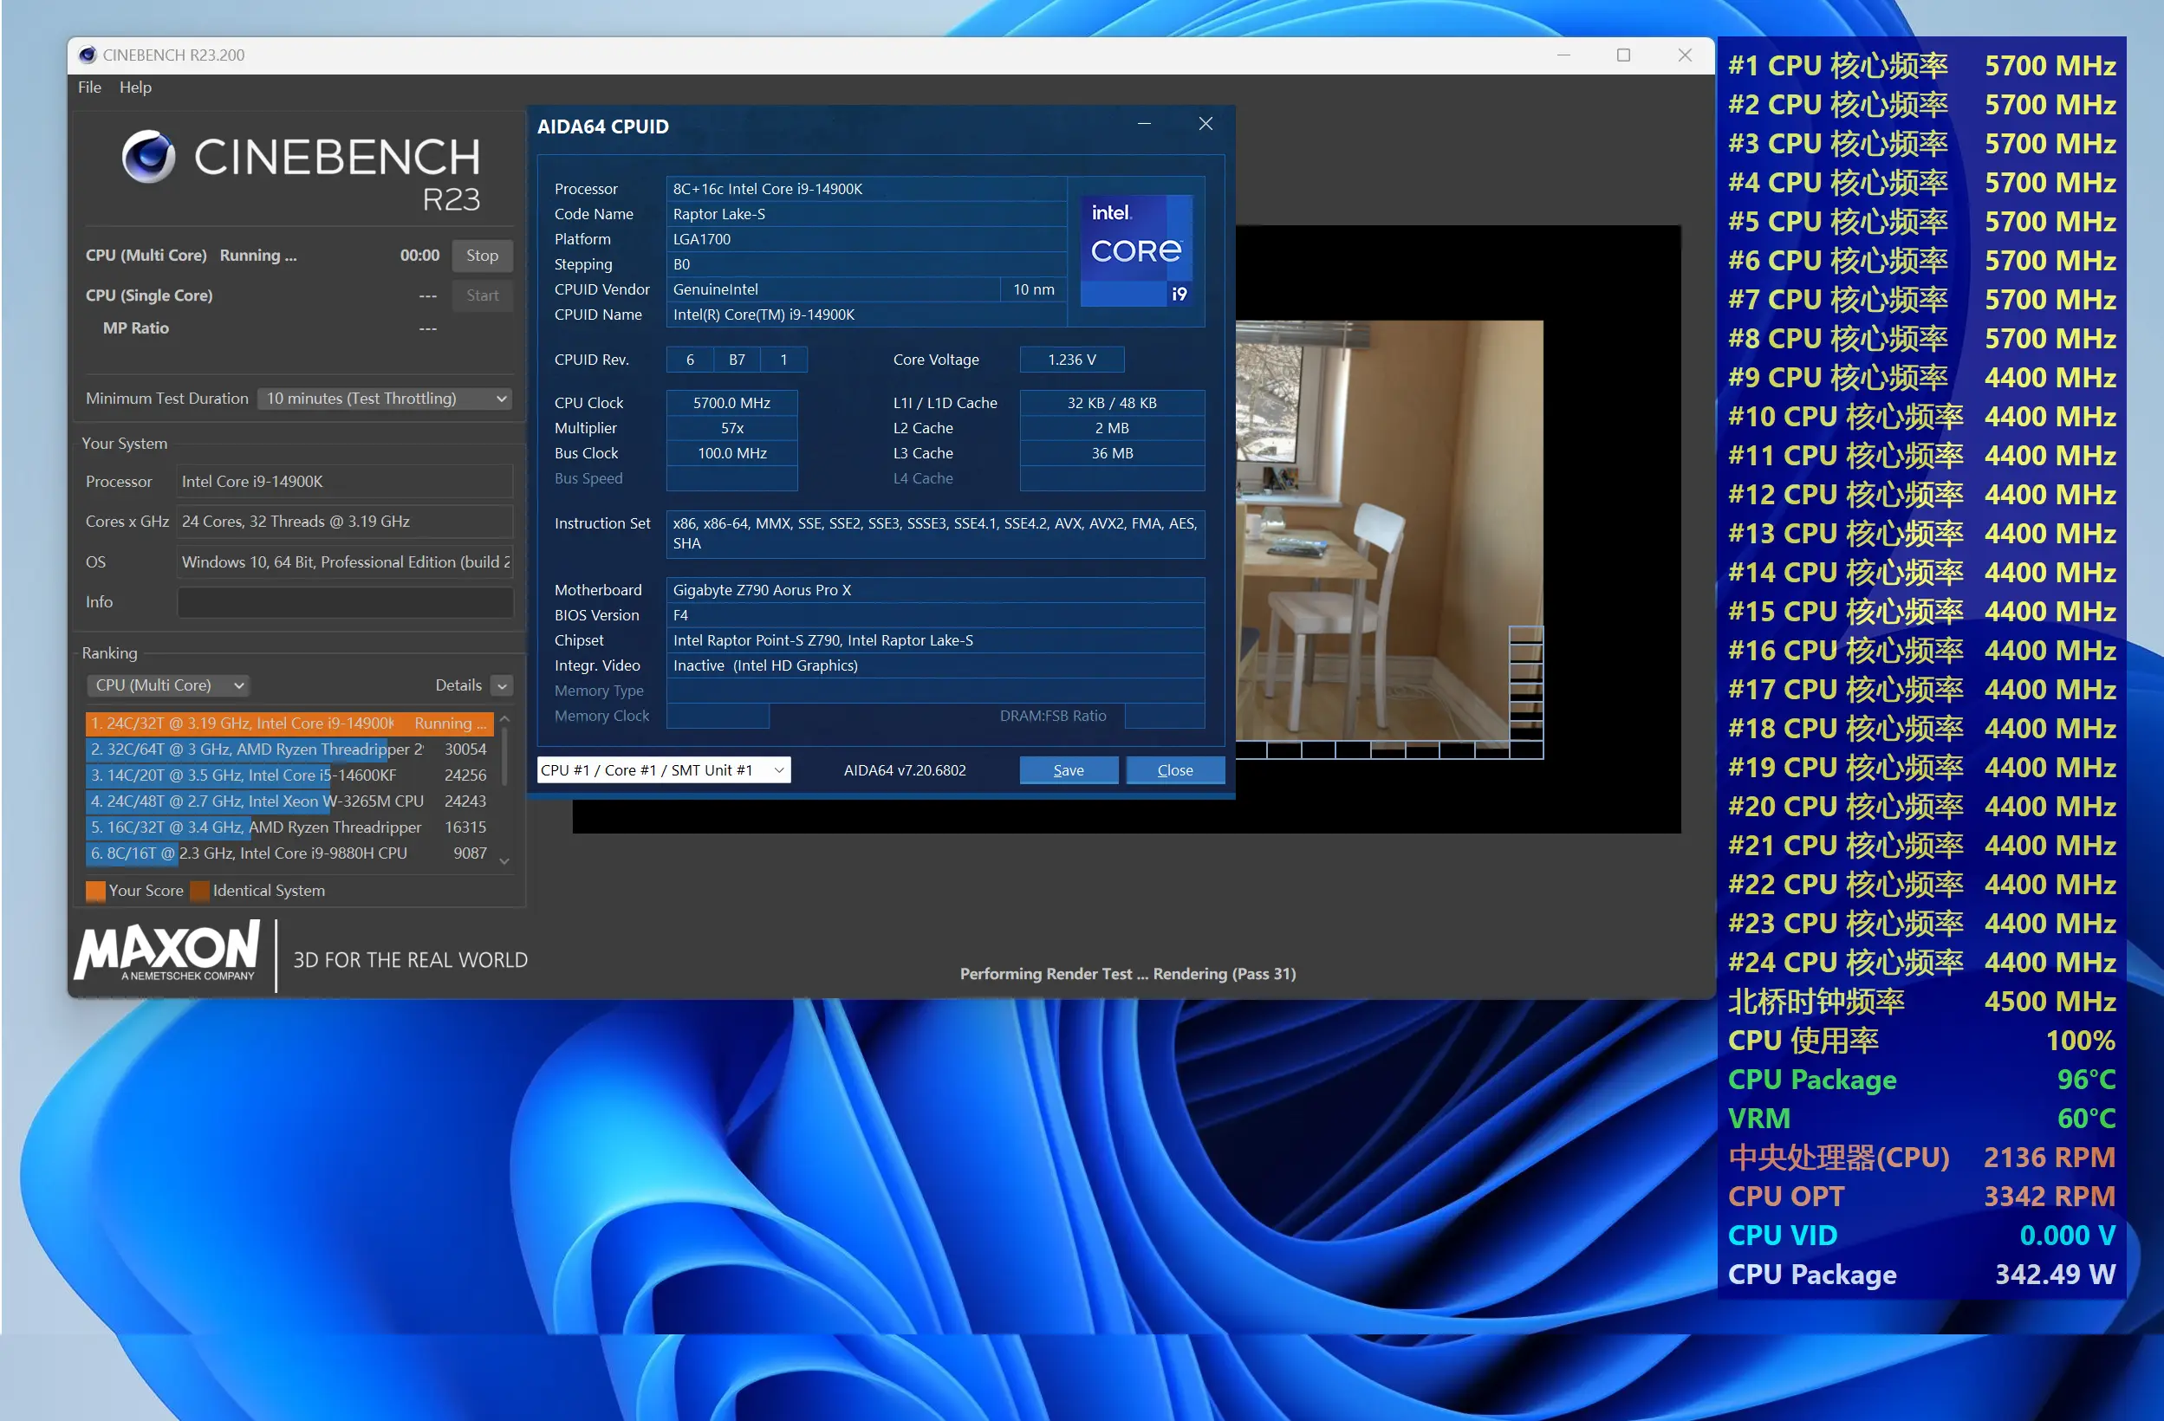
Task: Open the File menu in Cinebench
Action: (x=89, y=88)
